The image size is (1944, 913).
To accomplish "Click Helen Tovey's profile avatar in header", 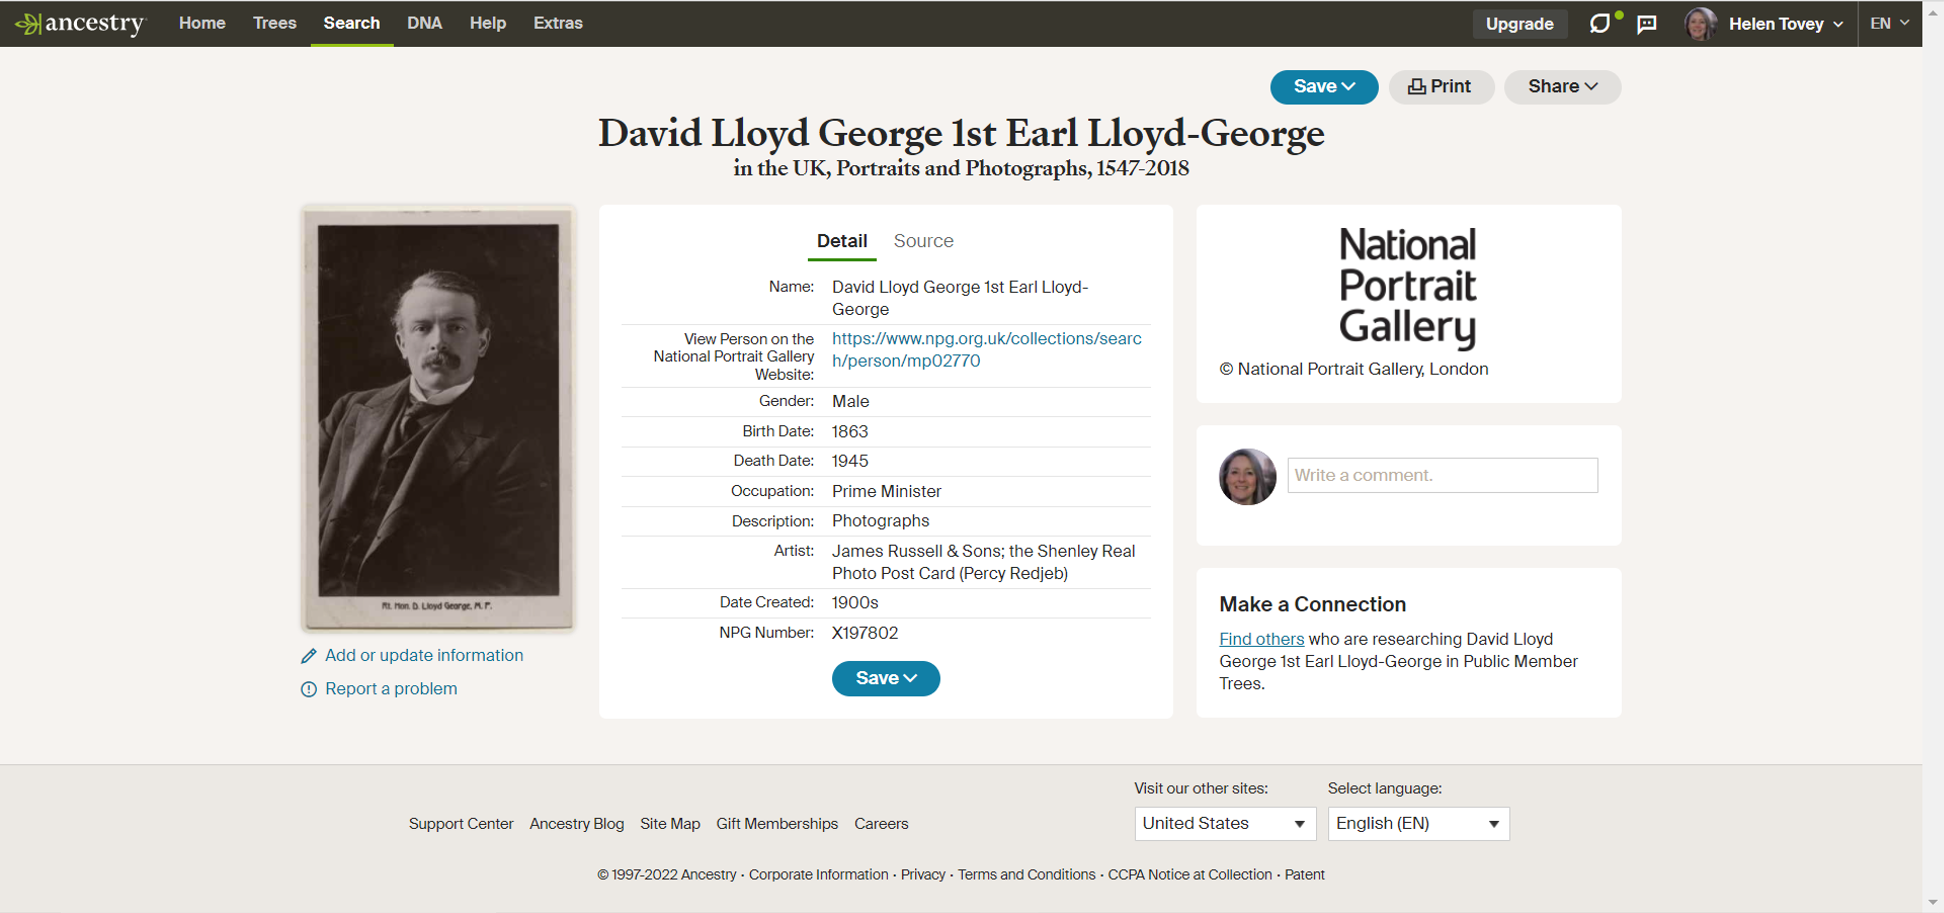I will tap(1700, 24).
